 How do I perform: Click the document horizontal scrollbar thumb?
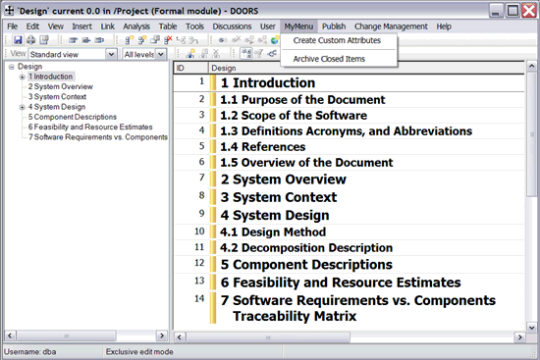click(x=268, y=337)
